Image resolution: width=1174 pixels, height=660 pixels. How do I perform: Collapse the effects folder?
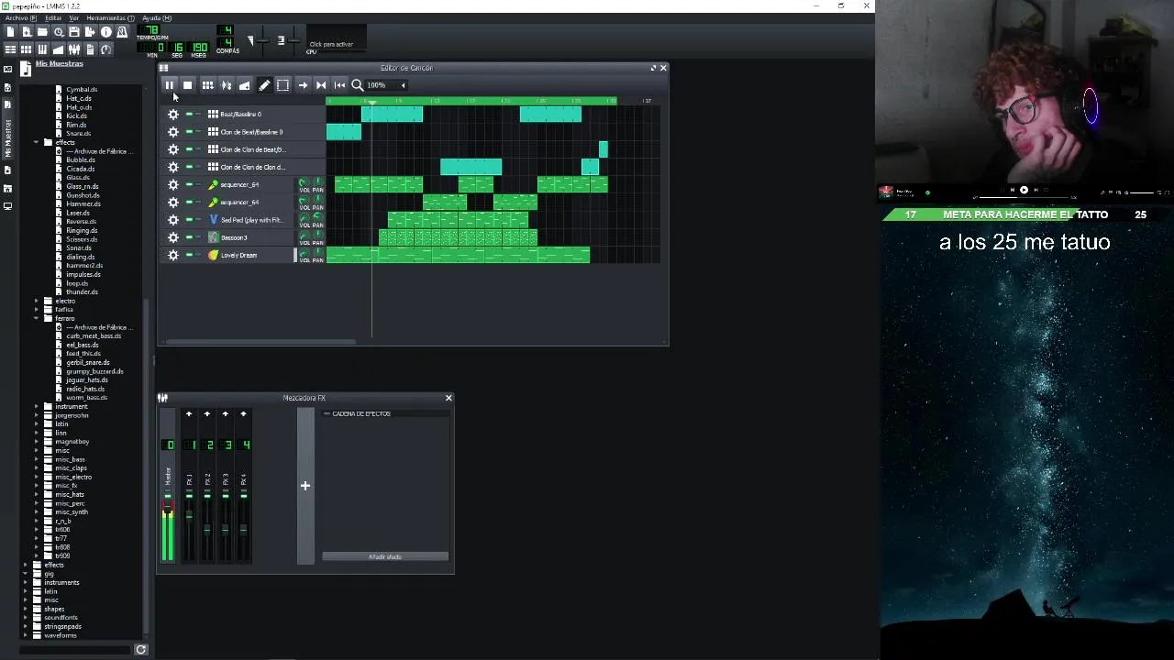coord(37,142)
